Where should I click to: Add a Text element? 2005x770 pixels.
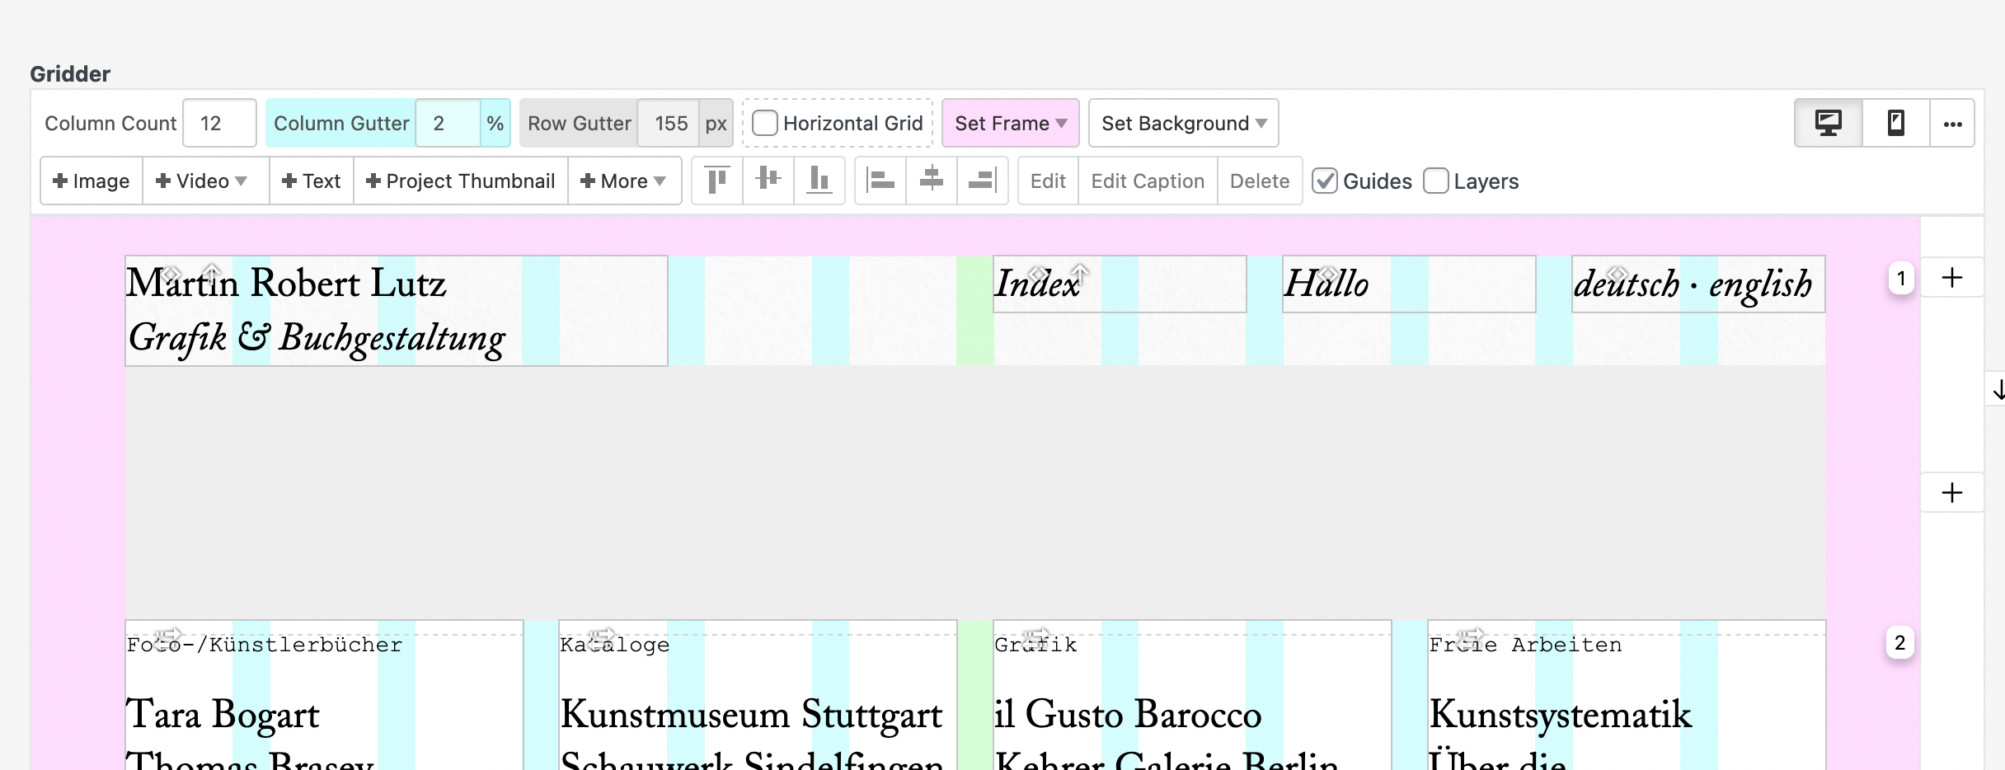pos(311,181)
